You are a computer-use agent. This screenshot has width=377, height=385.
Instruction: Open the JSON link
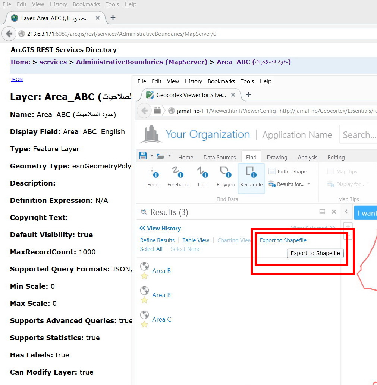coord(17,79)
